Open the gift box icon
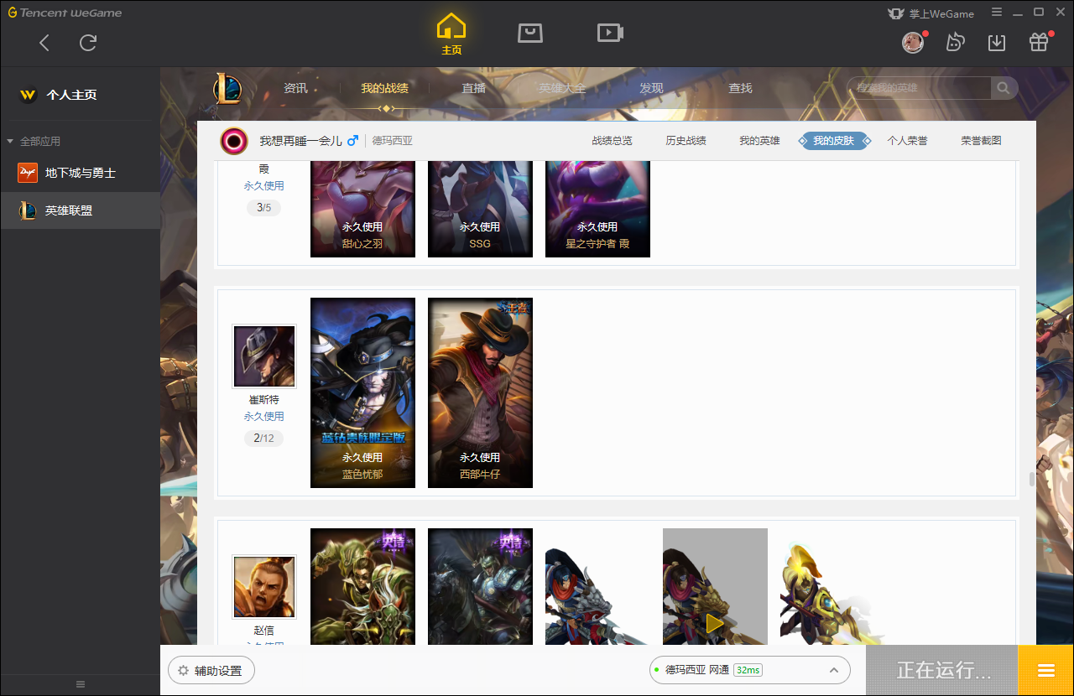 coord(1039,42)
